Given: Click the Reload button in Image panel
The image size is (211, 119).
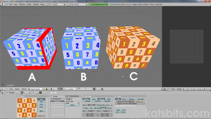Looking at the screenshot, I should 138,101.
